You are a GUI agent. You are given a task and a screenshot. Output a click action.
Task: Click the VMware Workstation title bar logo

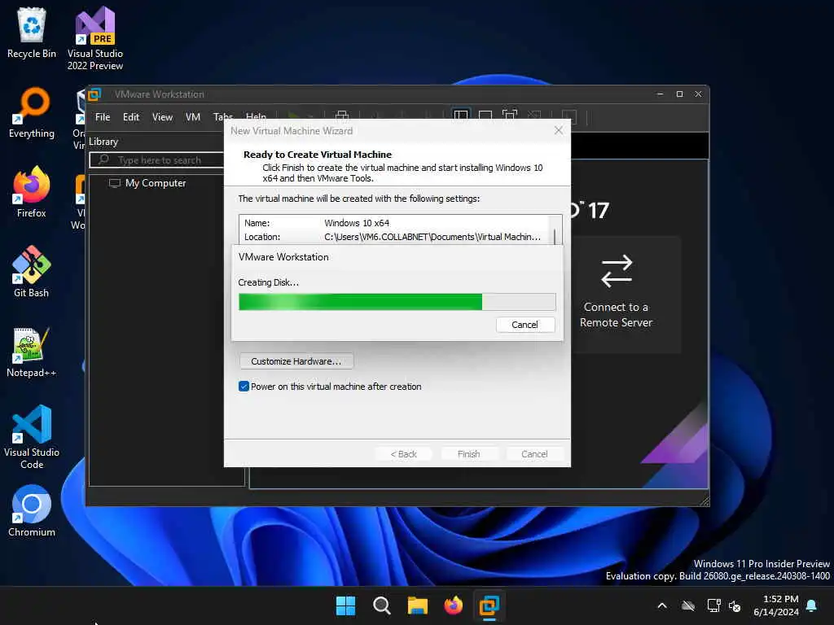94,94
